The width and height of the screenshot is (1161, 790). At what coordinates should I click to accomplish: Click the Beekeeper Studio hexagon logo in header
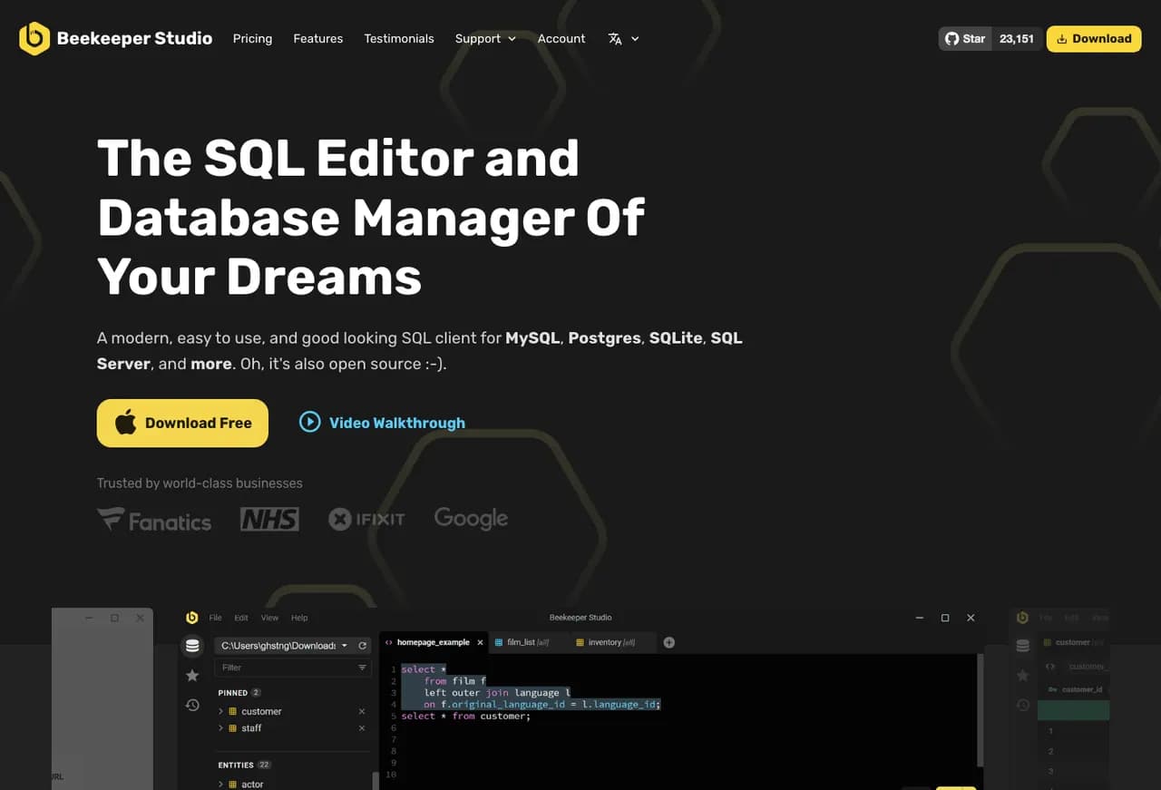click(x=34, y=38)
